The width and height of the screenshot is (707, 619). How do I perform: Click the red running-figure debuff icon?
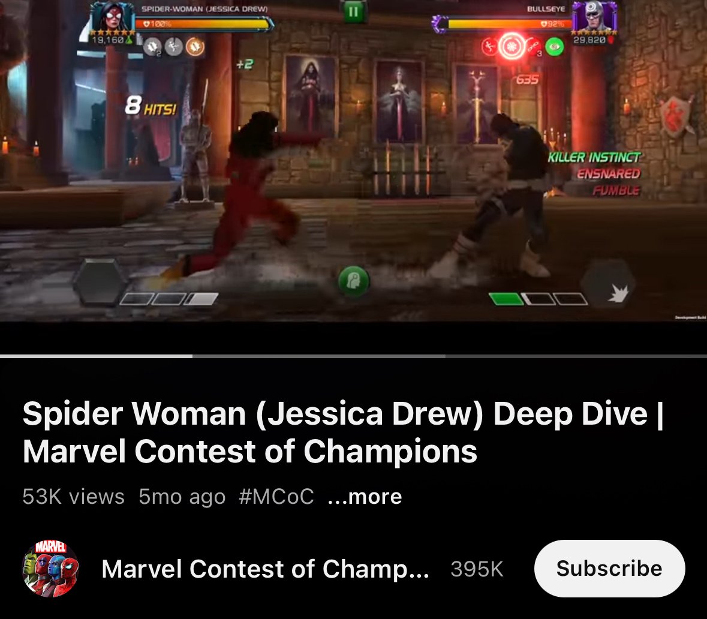(489, 47)
